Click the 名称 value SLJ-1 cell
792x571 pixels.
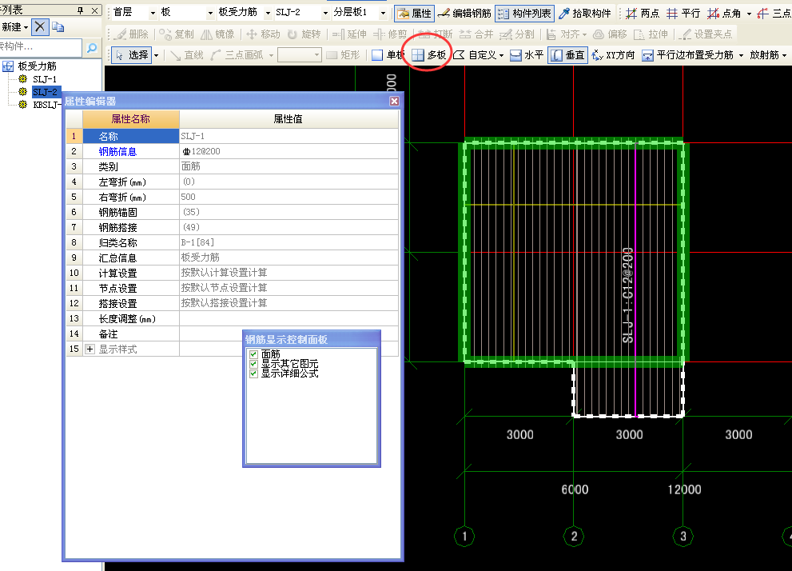(289, 137)
